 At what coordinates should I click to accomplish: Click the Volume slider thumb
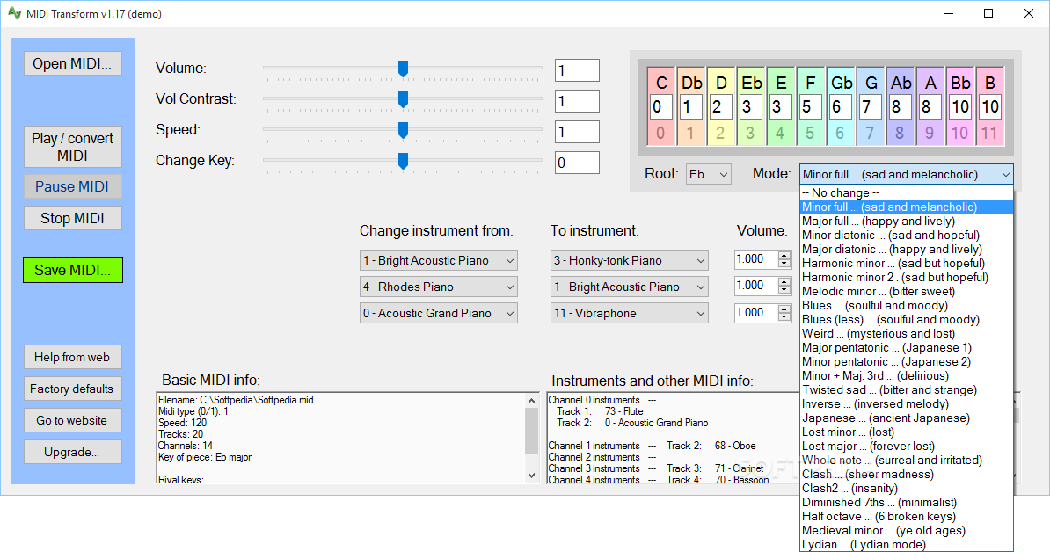point(403,69)
